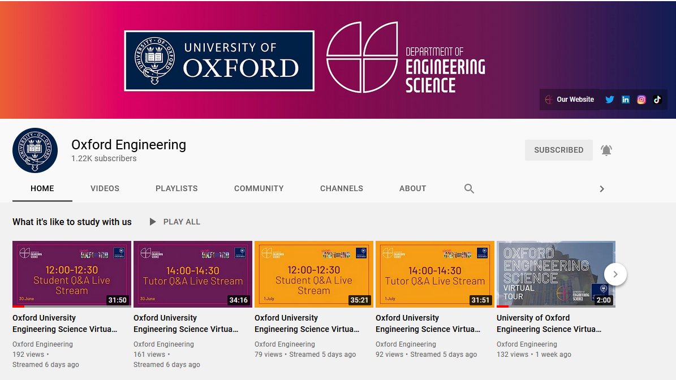
Task: Advance the video carousel with next arrow
Action: tap(615, 274)
